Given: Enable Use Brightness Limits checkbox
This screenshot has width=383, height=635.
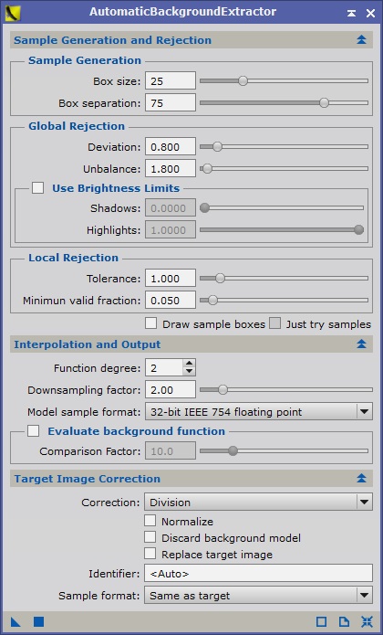Looking at the screenshot, I should tap(38, 188).
